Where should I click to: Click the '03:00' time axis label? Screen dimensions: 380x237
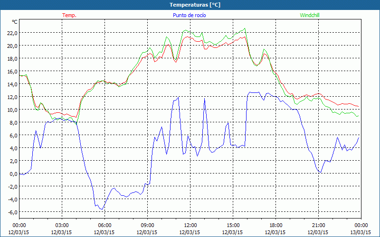(x=62, y=226)
